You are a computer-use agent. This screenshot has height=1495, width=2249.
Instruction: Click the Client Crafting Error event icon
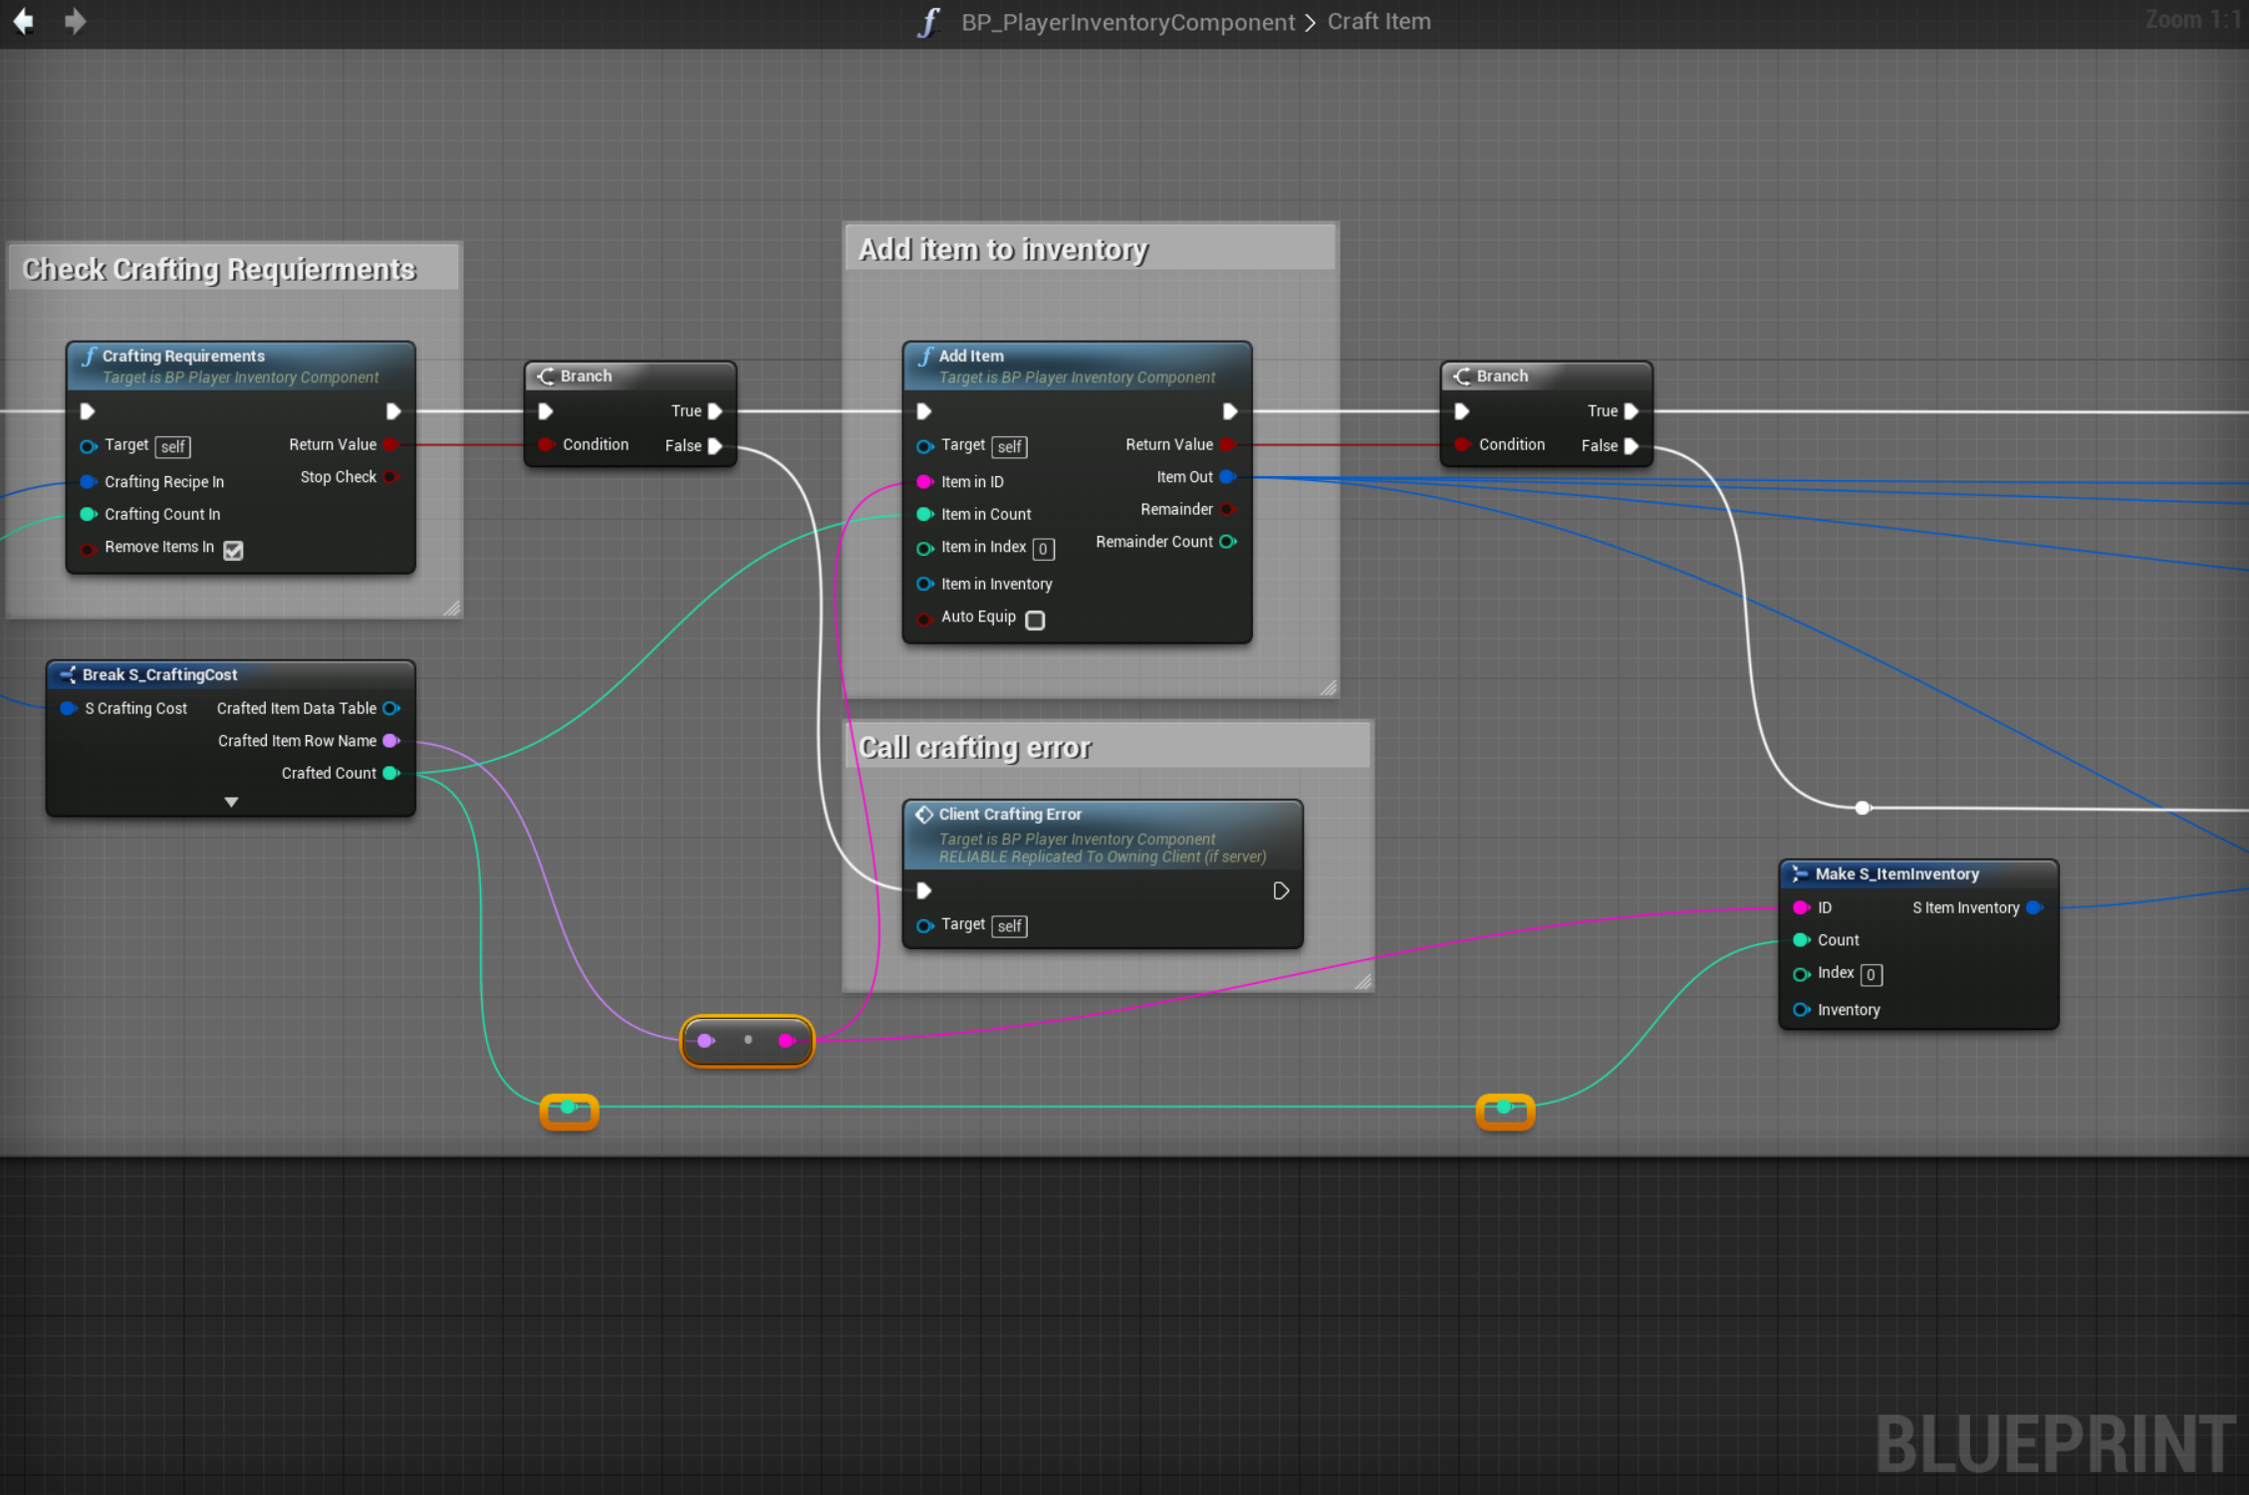point(924,815)
